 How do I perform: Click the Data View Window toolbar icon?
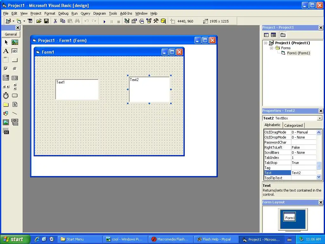163,21
